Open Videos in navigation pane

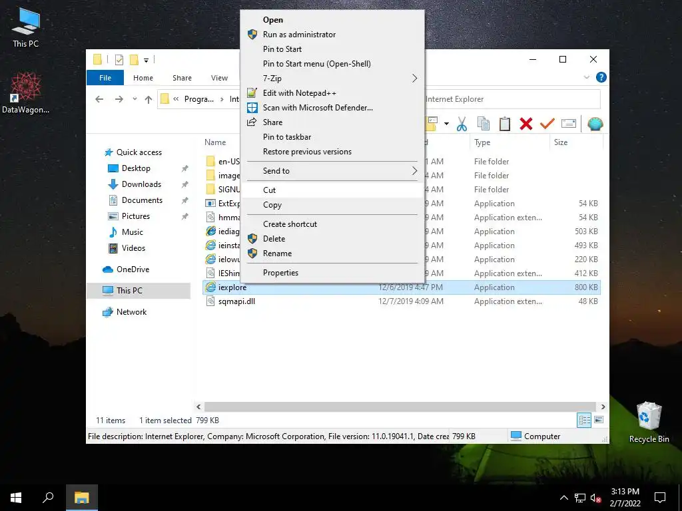[133, 248]
